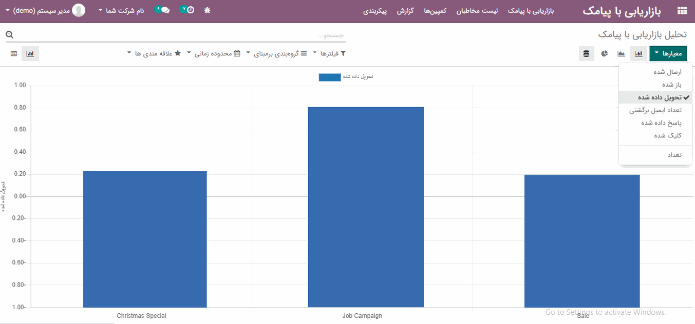
Task: Switch to bar chart mode
Action: [638, 53]
